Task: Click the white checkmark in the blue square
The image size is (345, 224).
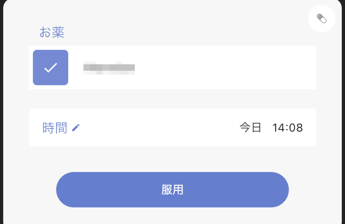Action: coord(51,67)
